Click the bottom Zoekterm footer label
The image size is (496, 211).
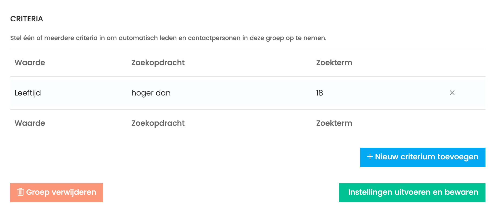(334, 123)
